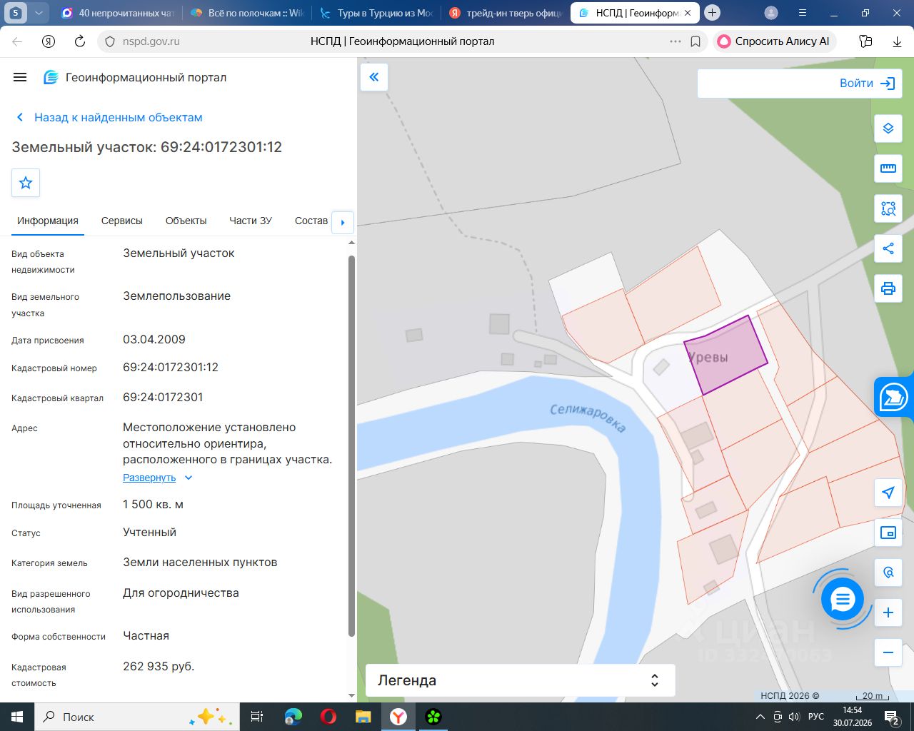Screen dimensions: 914x731
Task: Open Task View on the taskbar
Action: 257,717
